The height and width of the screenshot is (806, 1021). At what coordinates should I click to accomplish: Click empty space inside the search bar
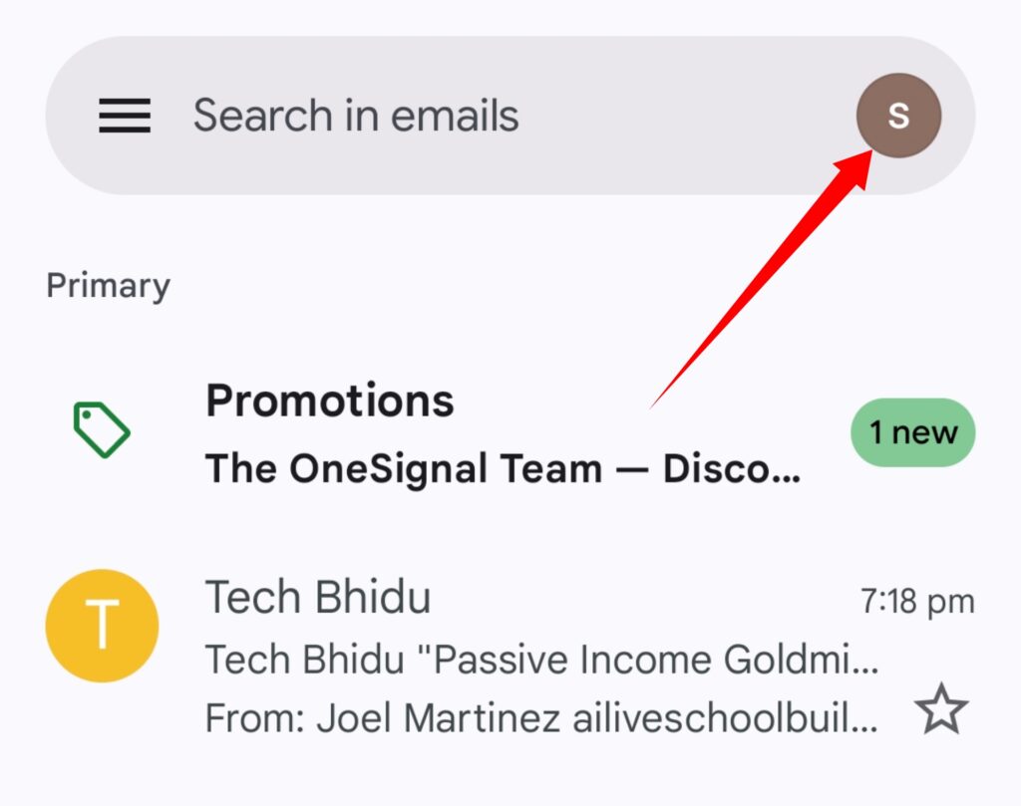[684, 116]
